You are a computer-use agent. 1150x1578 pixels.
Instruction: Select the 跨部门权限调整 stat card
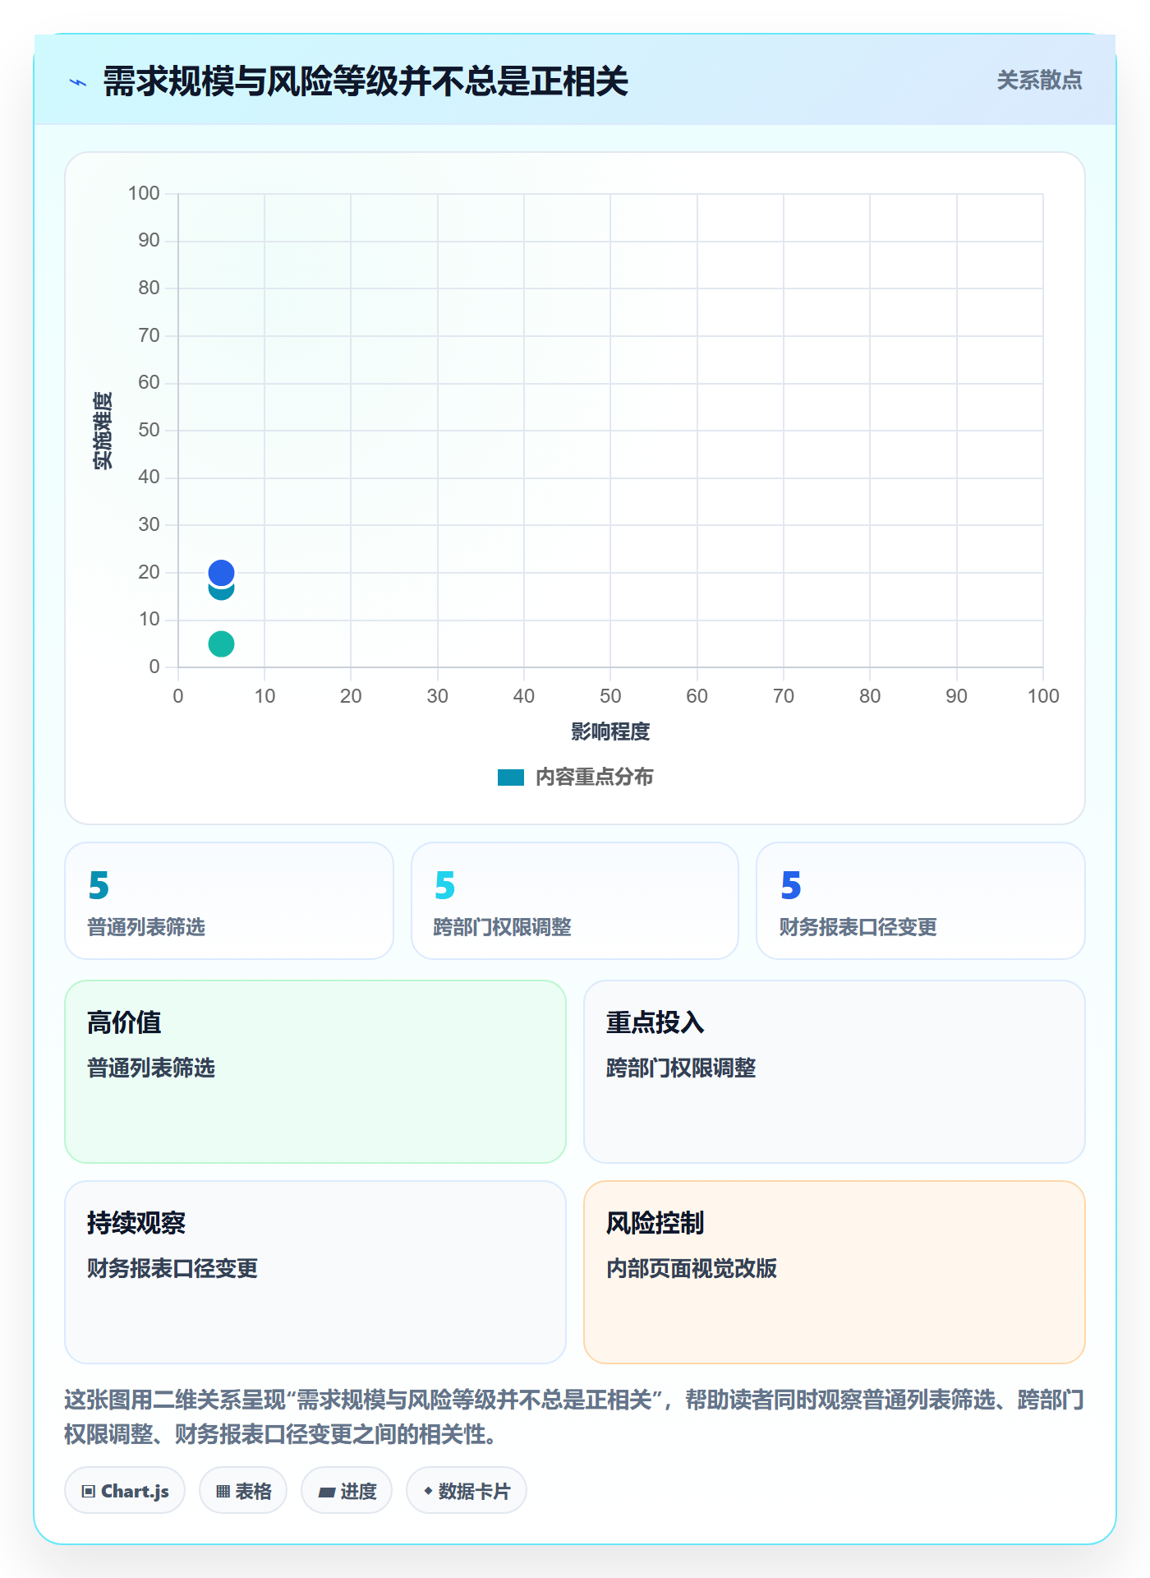575,901
